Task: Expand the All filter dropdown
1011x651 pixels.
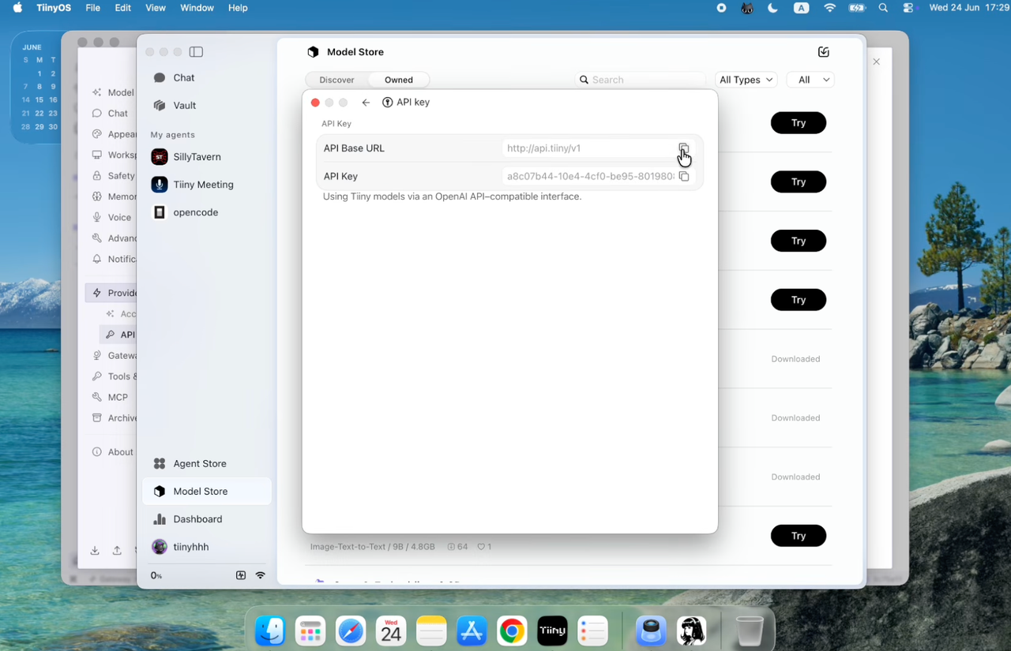Action: 811,80
